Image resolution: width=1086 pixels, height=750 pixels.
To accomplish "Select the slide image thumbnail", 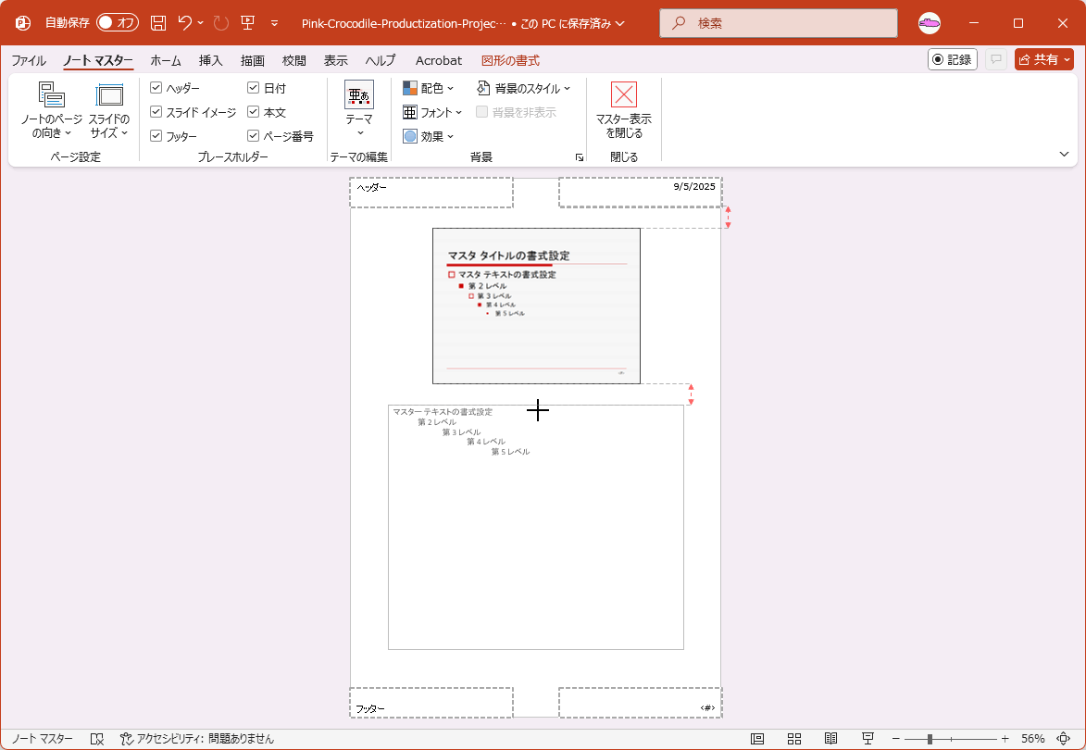I will [536, 306].
